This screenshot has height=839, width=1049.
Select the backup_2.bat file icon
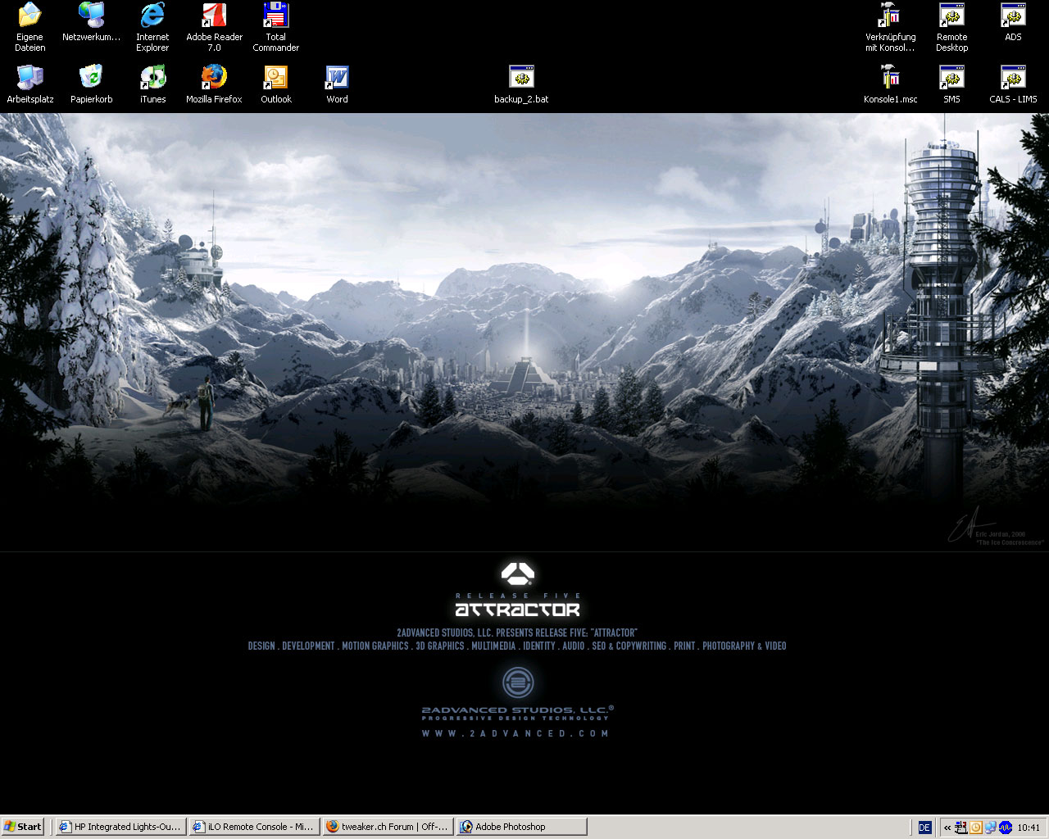tap(521, 78)
